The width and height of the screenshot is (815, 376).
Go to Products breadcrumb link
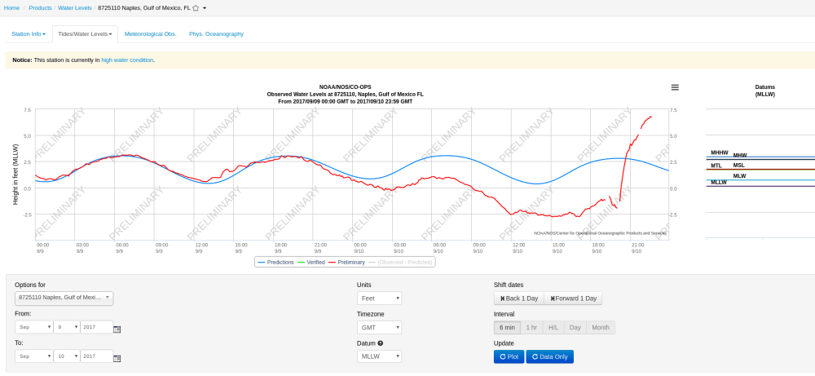tap(40, 8)
